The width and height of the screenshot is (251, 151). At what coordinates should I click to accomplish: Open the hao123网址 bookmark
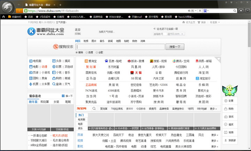(184, 17)
